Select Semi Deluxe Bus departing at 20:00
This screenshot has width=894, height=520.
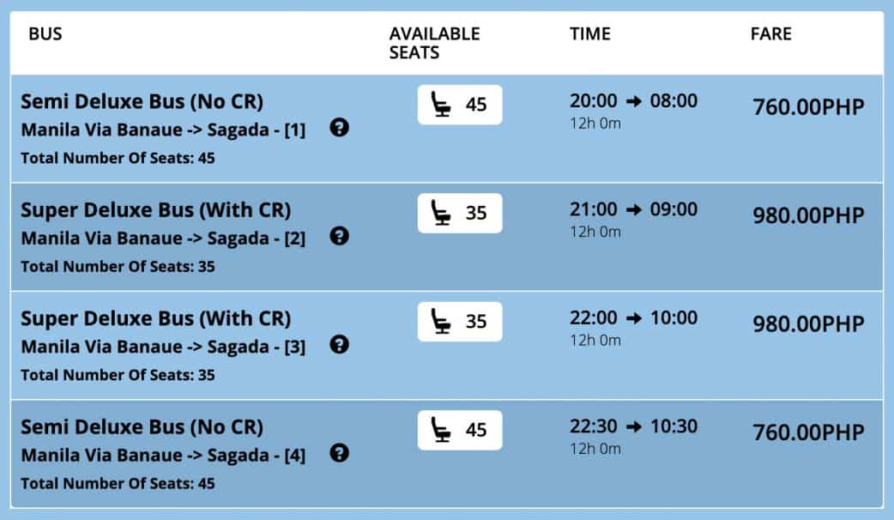tap(142, 102)
